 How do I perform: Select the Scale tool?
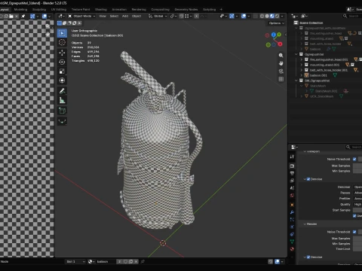pos(62,72)
